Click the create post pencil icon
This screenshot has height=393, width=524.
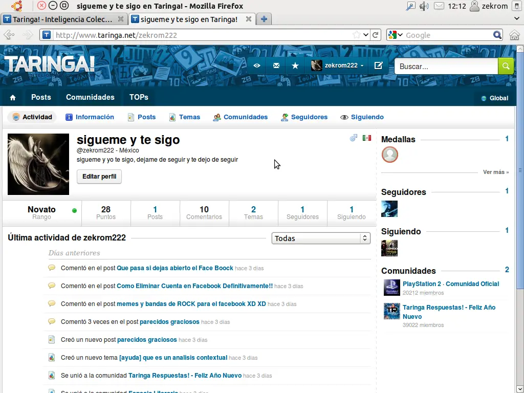coord(378,65)
